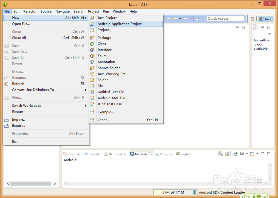Click Open Console icon in console toolbar
This screenshot has width=278, height=198.
(x=252, y=154)
